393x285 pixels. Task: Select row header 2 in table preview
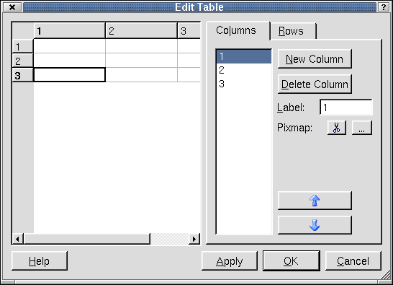click(22, 61)
